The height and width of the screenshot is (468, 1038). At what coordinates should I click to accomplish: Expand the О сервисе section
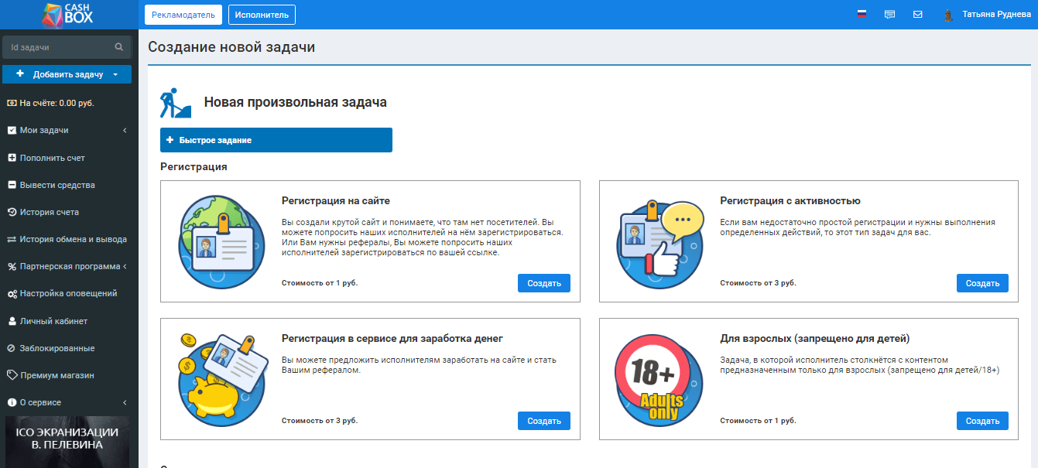click(126, 402)
